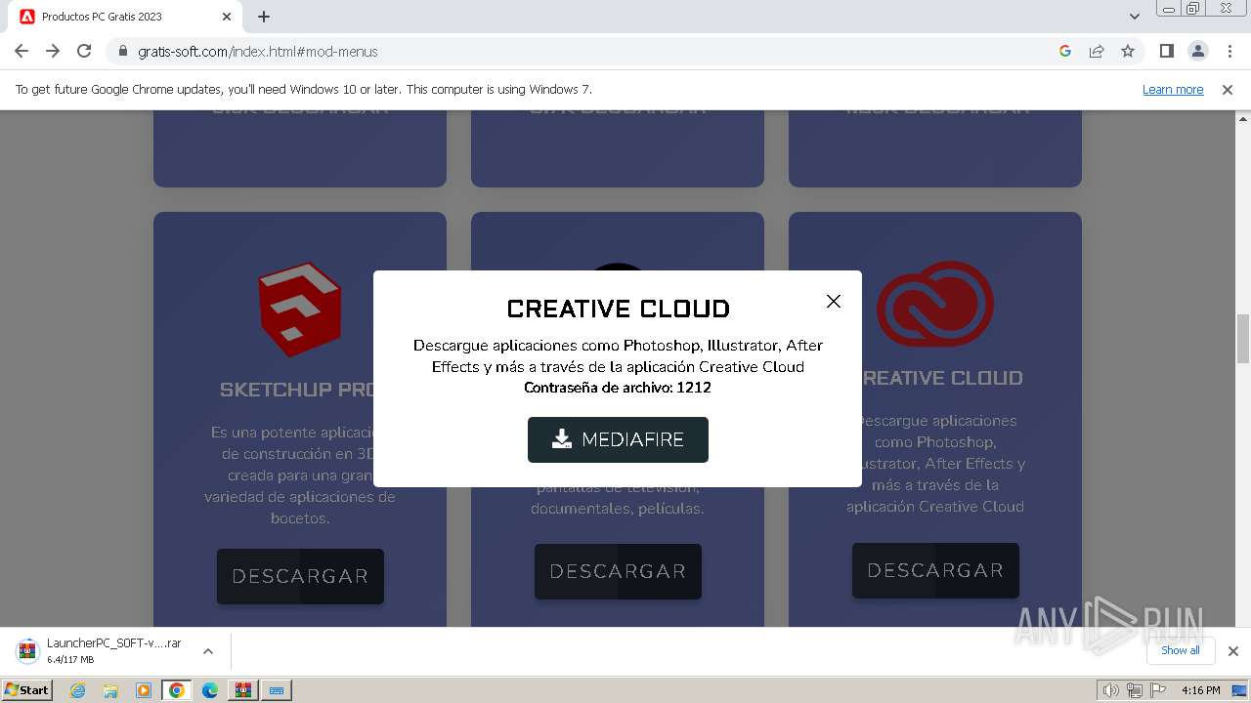Screen dimensions: 1251x703
Task: Click the volume speaker tray icon
Action: pyautogui.click(x=1111, y=690)
